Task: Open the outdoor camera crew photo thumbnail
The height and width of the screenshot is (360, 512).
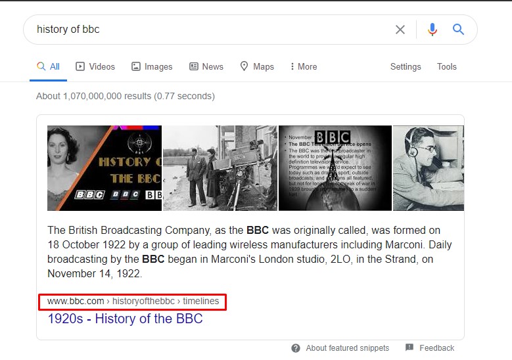Action: pyautogui.click(x=220, y=168)
